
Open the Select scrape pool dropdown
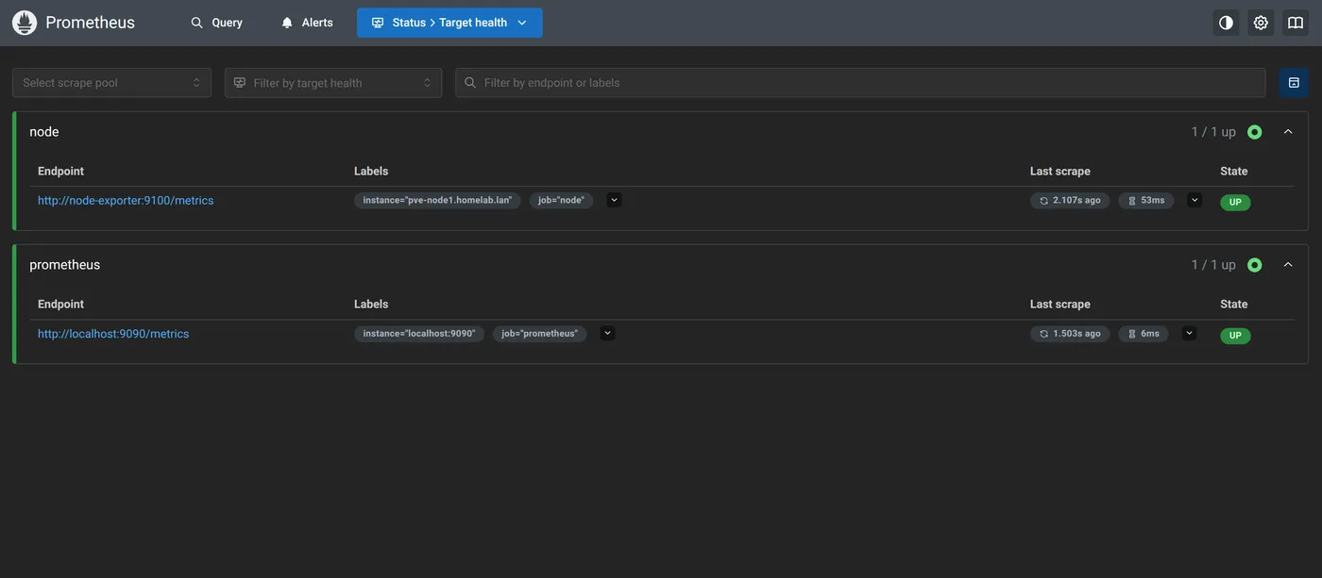click(111, 83)
